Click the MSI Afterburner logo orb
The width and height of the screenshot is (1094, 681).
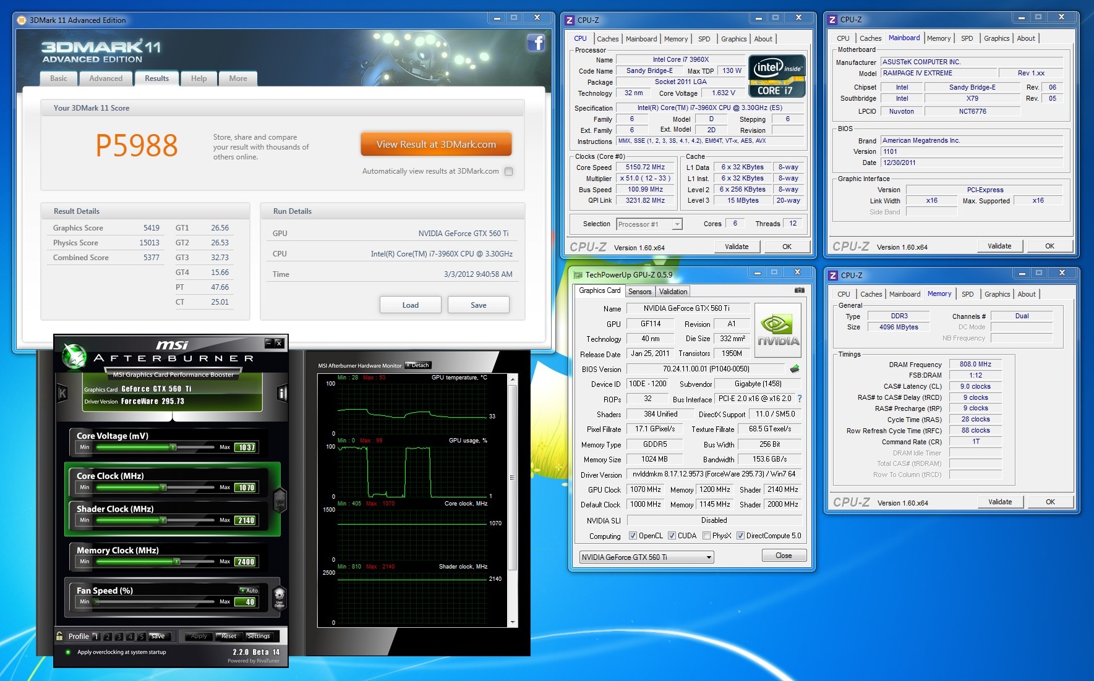click(x=74, y=355)
